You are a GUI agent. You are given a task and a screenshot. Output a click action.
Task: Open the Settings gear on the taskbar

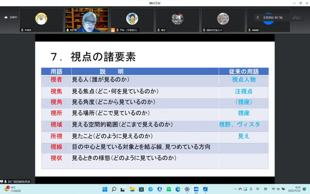(187, 189)
